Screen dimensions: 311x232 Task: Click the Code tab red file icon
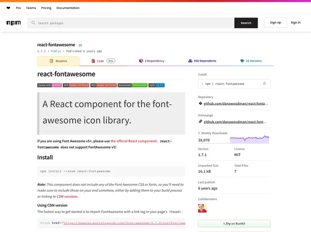point(93,61)
